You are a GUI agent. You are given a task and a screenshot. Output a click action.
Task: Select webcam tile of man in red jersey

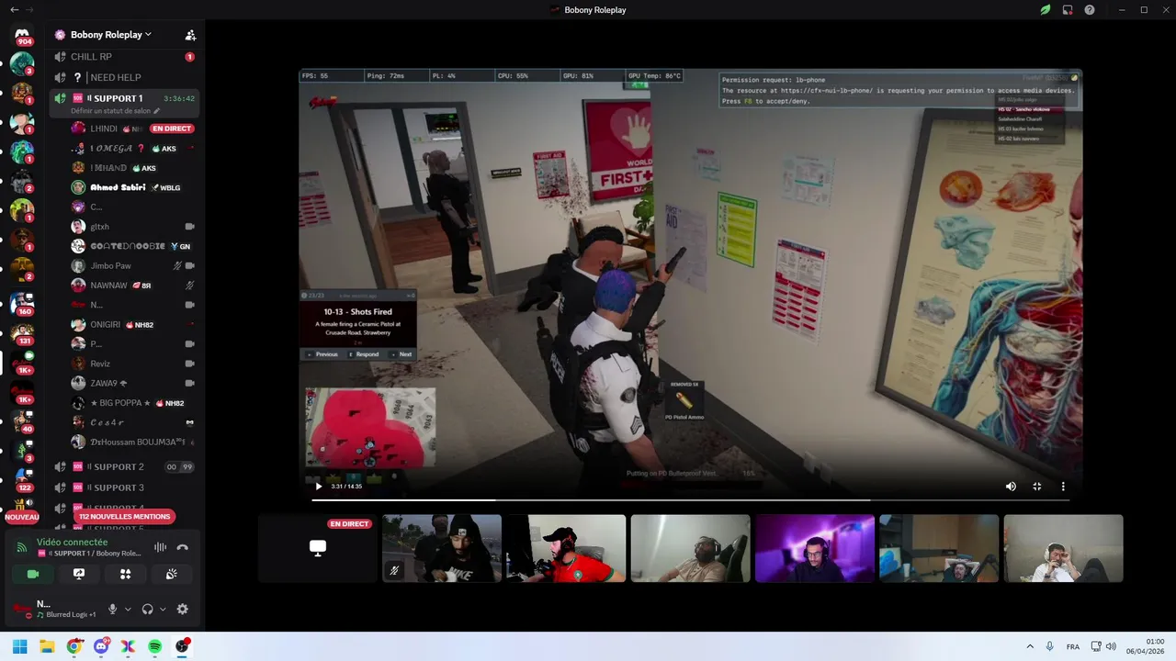pos(566,548)
